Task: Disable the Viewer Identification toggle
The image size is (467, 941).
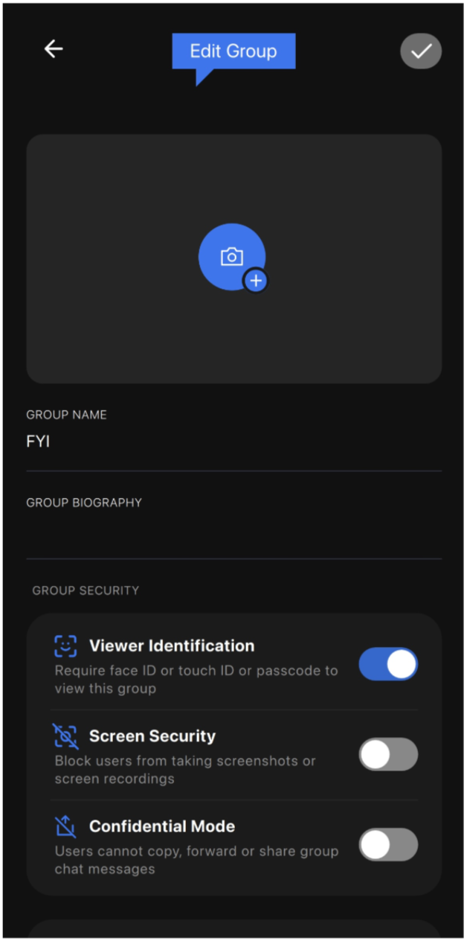Action: pos(388,664)
